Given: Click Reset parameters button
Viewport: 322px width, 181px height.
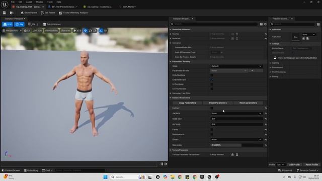Looking at the screenshot, I should [248, 103].
